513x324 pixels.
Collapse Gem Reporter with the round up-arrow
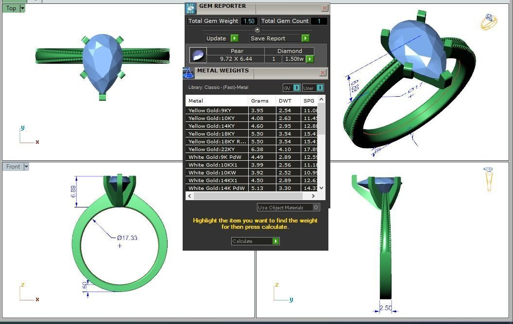click(257, 30)
